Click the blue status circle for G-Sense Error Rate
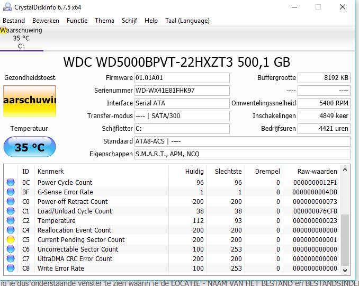This screenshot has width=359, height=286. [x=11, y=192]
